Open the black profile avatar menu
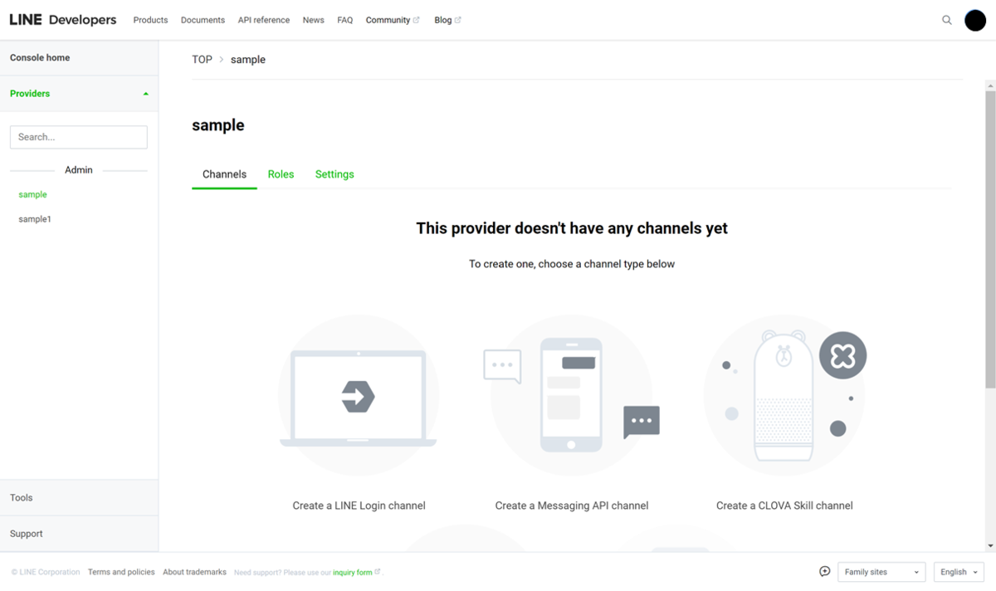This screenshot has width=996, height=591. (x=975, y=20)
